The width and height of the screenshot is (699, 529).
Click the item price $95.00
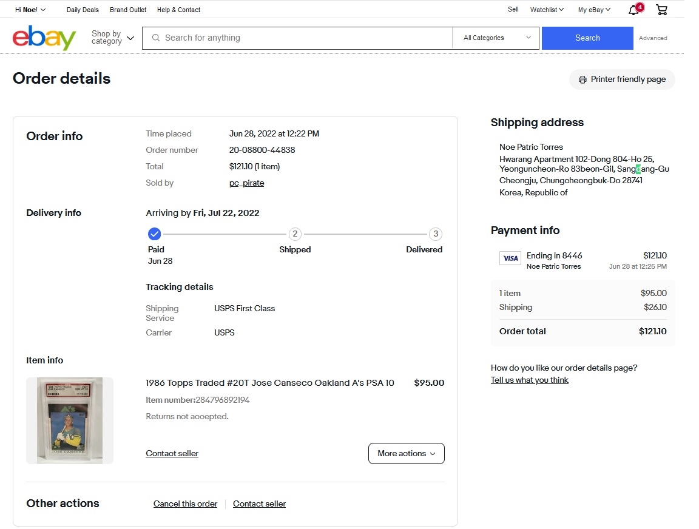430,383
